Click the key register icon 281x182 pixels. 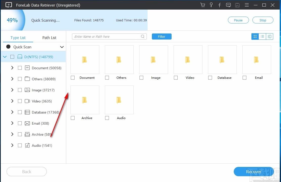click(x=211, y=5)
